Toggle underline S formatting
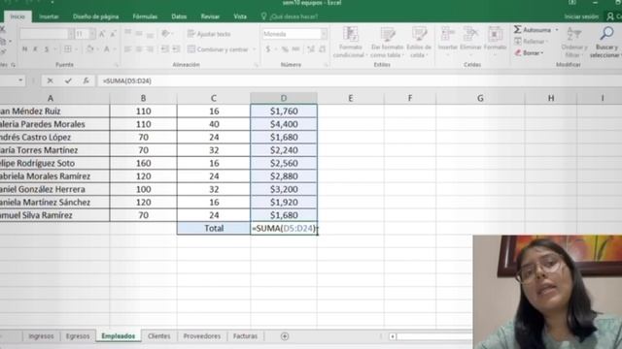The image size is (622, 349). [x=47, y=49]
